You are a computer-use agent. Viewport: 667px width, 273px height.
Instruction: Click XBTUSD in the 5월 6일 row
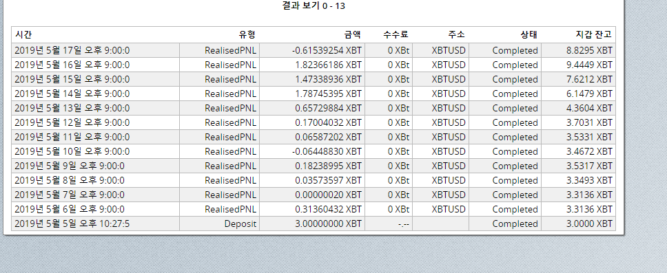click(441, 209)
